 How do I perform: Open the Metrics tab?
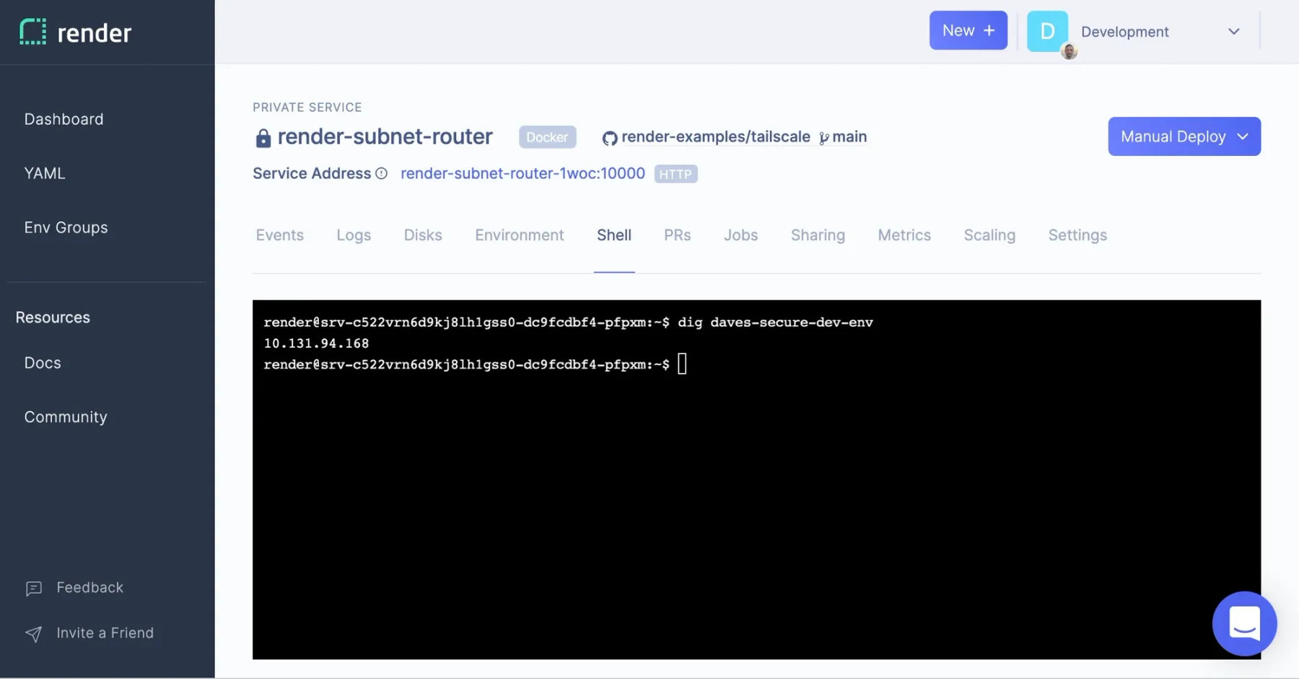(904, 235)
